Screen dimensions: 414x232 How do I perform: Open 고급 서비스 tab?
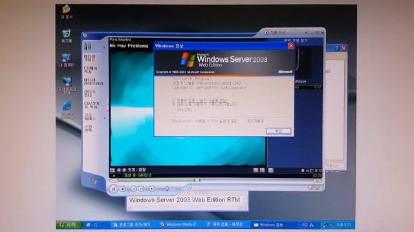90,117
